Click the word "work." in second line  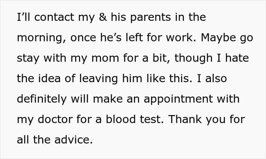click(x=181, y=37)
